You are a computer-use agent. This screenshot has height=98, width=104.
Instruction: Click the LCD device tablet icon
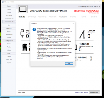click(x=23, y=9)
